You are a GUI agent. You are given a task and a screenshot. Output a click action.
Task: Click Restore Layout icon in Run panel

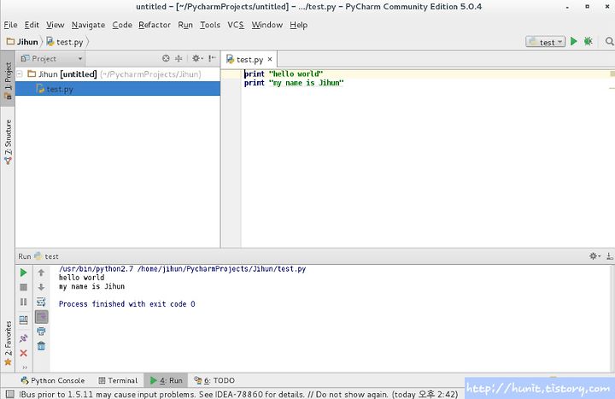(x=24, y=320)
